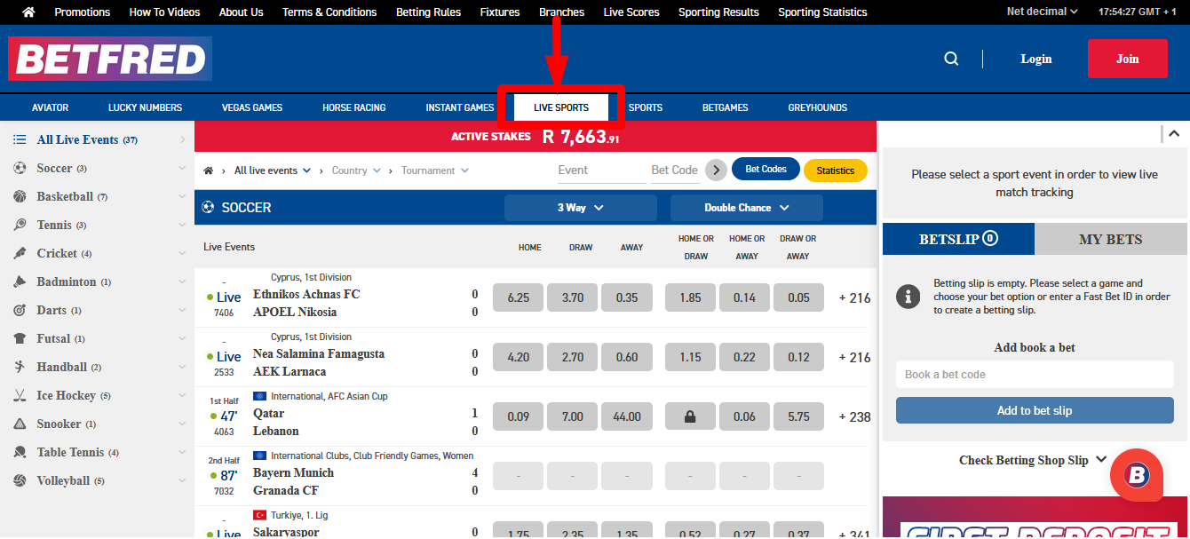Select 1.85 home or draw odds
This screenshot has width=1190, height=539.
(x=691, y=297)
